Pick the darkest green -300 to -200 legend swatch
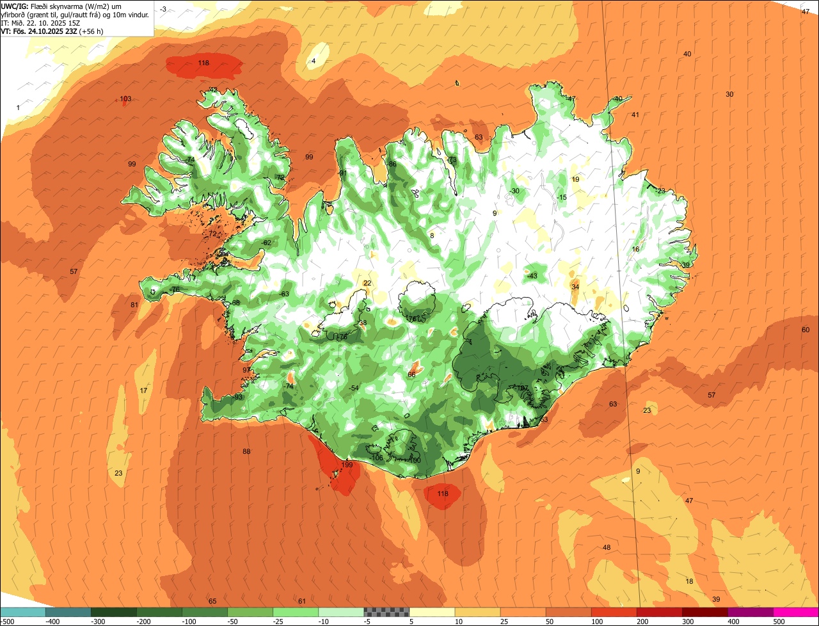The width and height of the screenshot is (819, 626). tap(113, 612)
